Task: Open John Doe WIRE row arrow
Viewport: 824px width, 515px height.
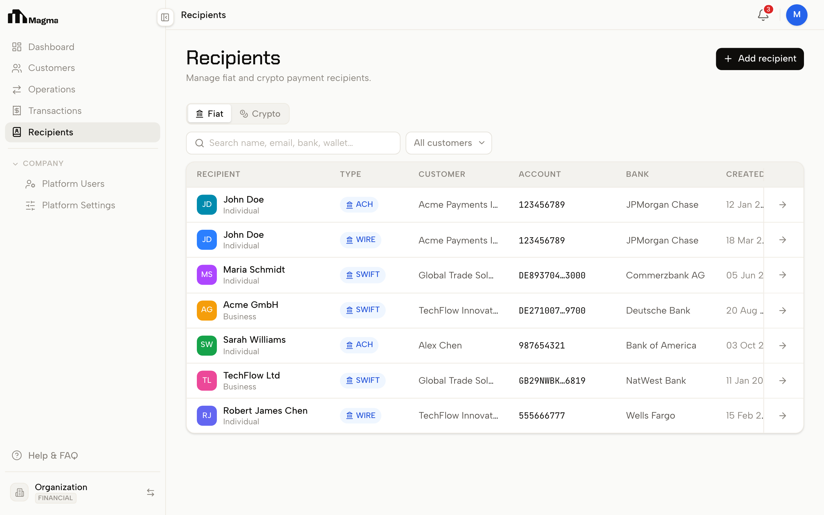Action: click(x=783, y=240)
